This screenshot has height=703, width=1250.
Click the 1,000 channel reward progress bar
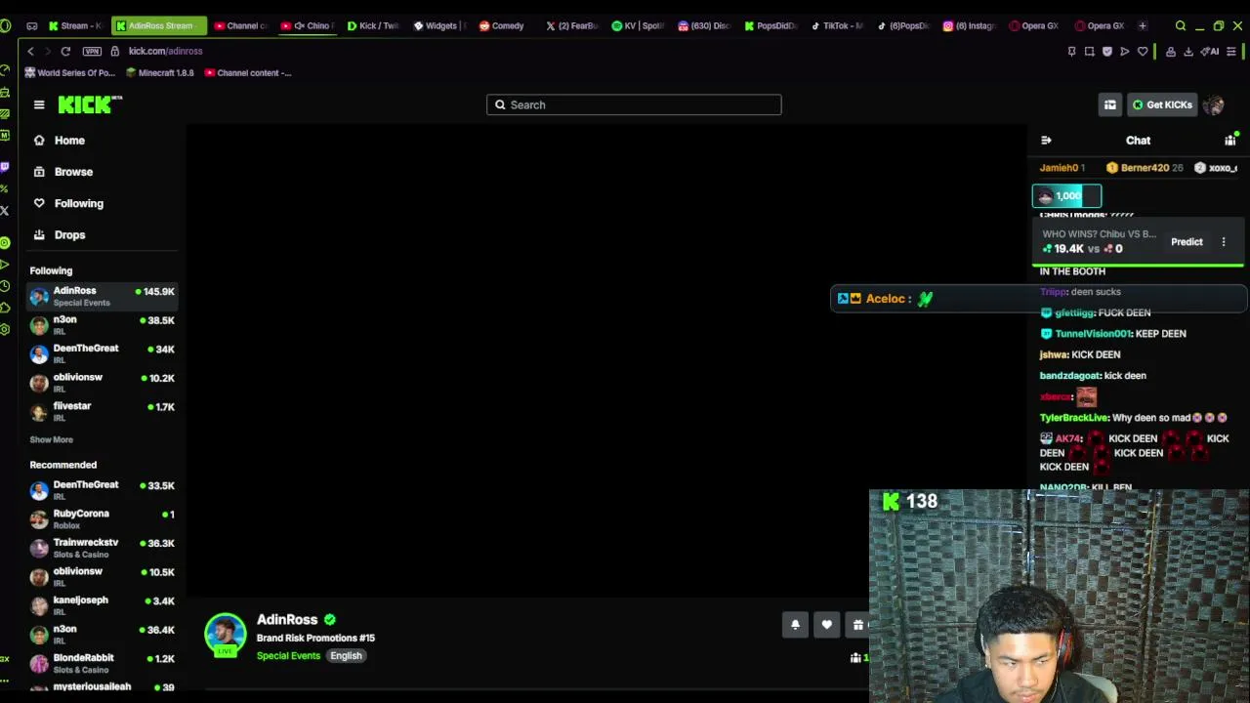pos(1066,196)
